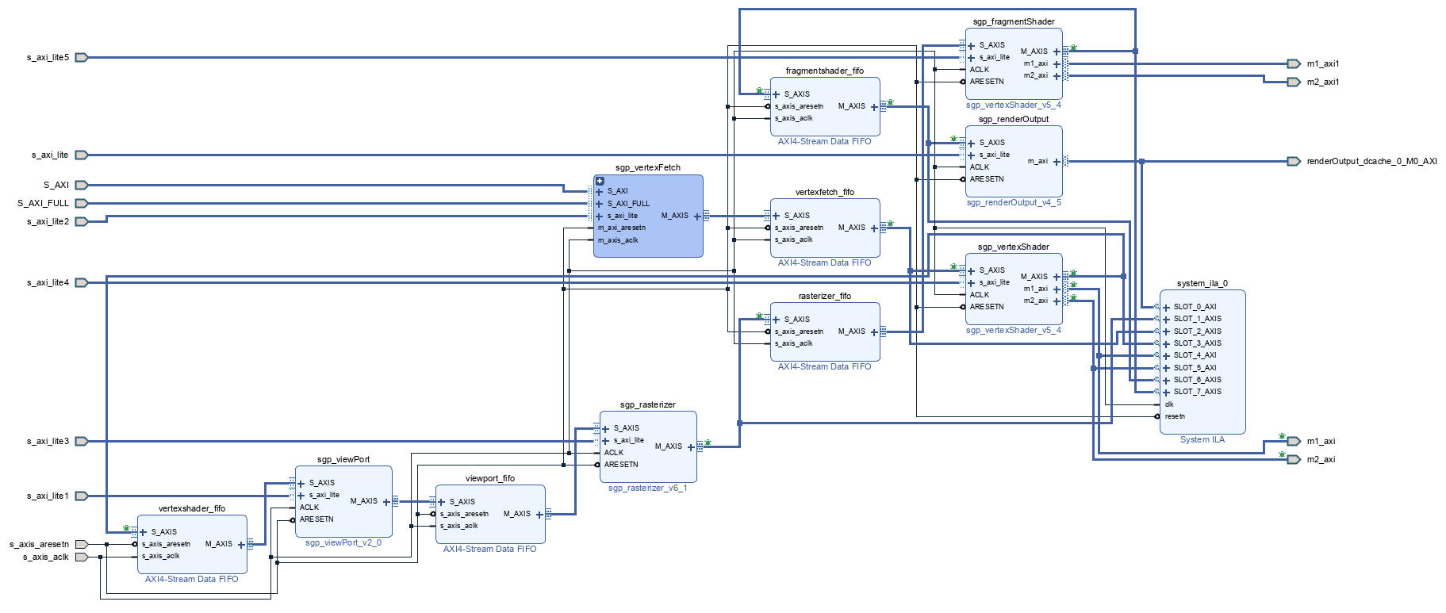Select the s_axi_lite4 port symbol

coord(81,282)
